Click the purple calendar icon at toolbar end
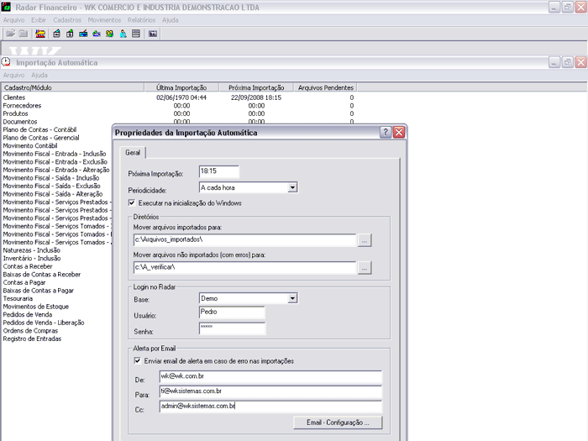This screenshot has width=588, height=441. (153, 34)
